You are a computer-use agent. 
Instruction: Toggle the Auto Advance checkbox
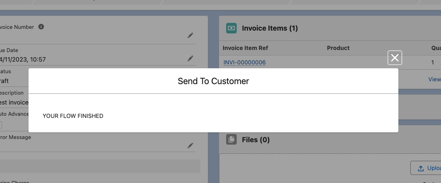point(1,125)
